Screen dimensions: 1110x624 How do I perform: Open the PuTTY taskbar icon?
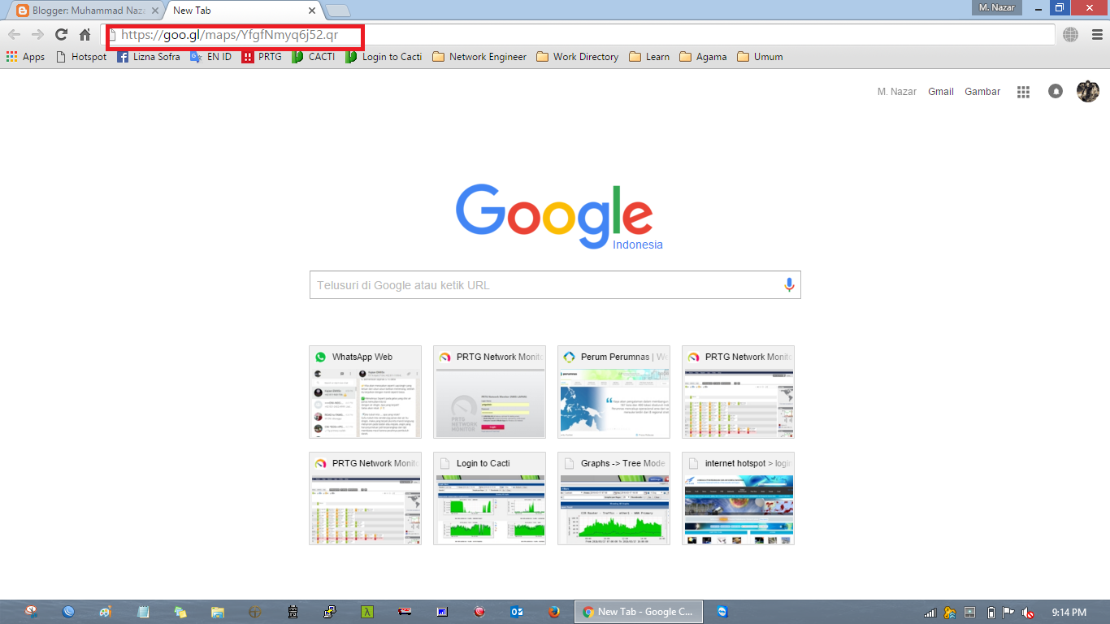(x=330, y=612)
